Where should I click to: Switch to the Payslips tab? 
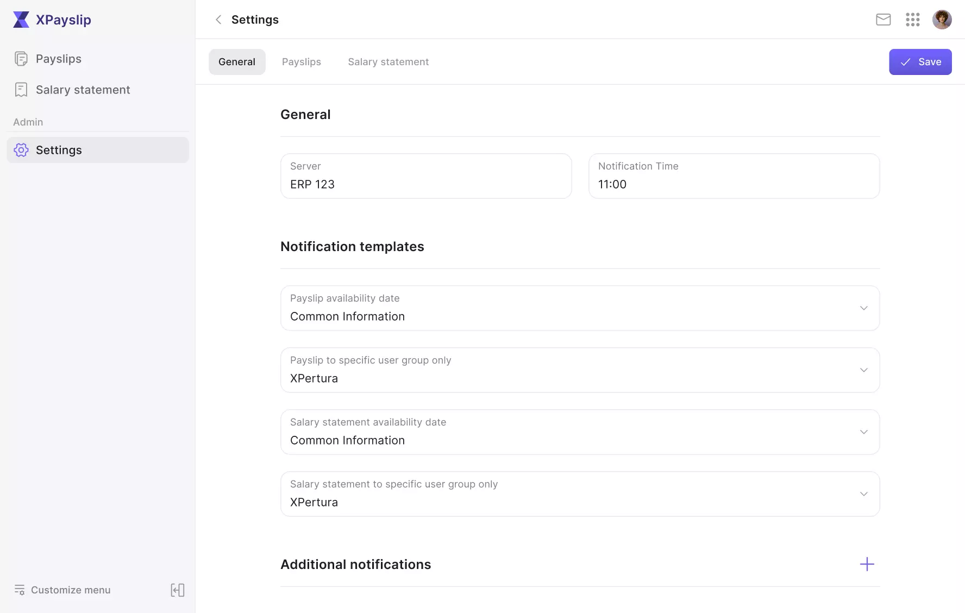tap(302, 62)
